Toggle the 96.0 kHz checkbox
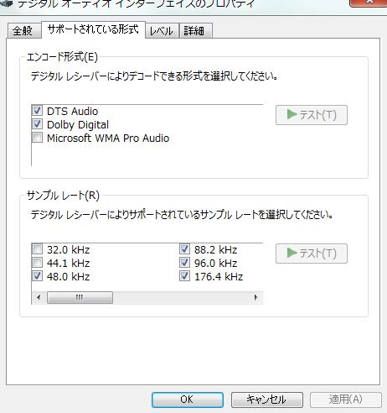Viewport: 387px width, 413px height. tap(184, 263)
